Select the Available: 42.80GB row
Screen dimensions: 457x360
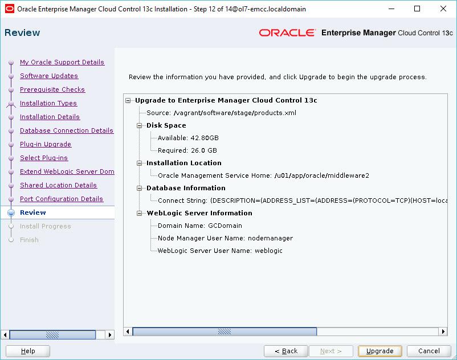[188, 138]
